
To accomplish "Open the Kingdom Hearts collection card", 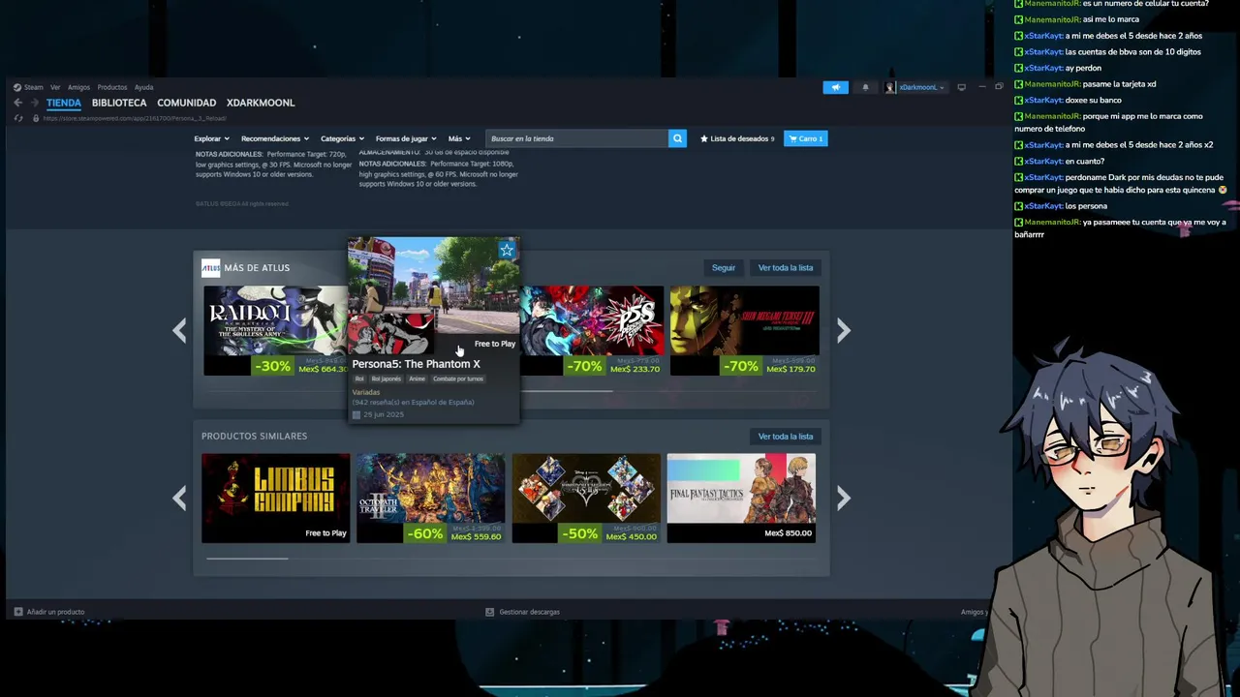I will (586, 498).
